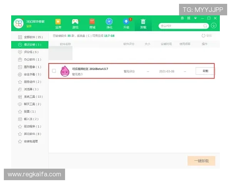Click the 可乐视频社区 2016Beta4.5.7 name
231x184 pixels.
pos(90,69)
